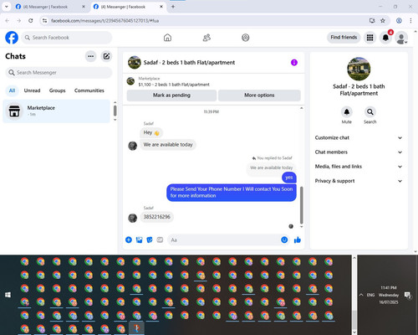This screenshot has width=418, height=335.
Task: Click the Marketplace store icon in the chat list
Action: (x=14, y=111)
